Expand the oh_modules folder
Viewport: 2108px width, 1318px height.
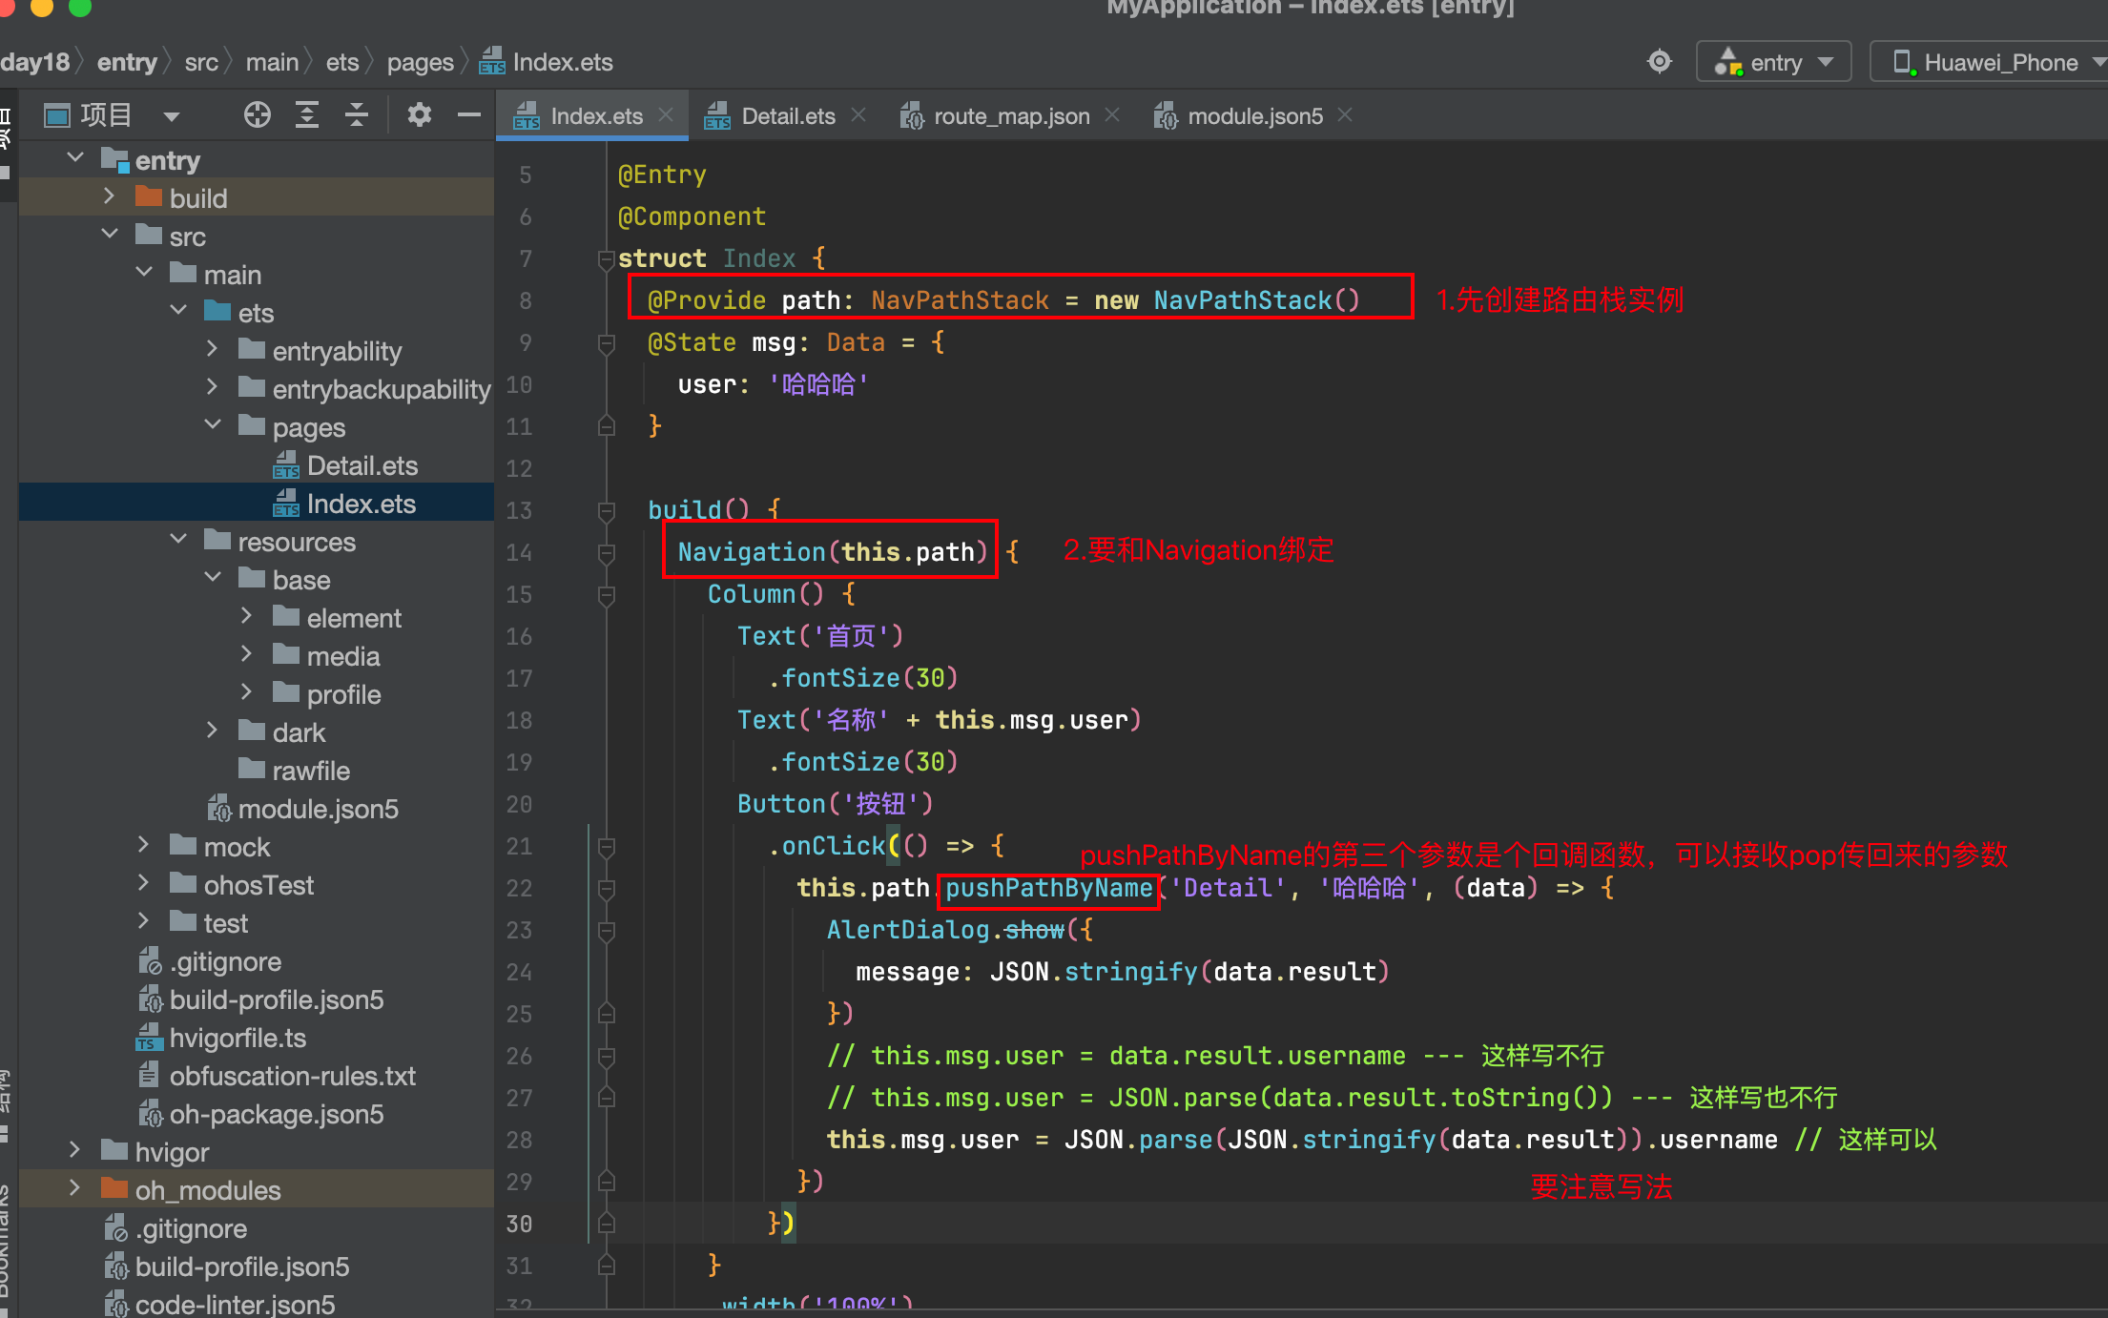coord(75,1189)
